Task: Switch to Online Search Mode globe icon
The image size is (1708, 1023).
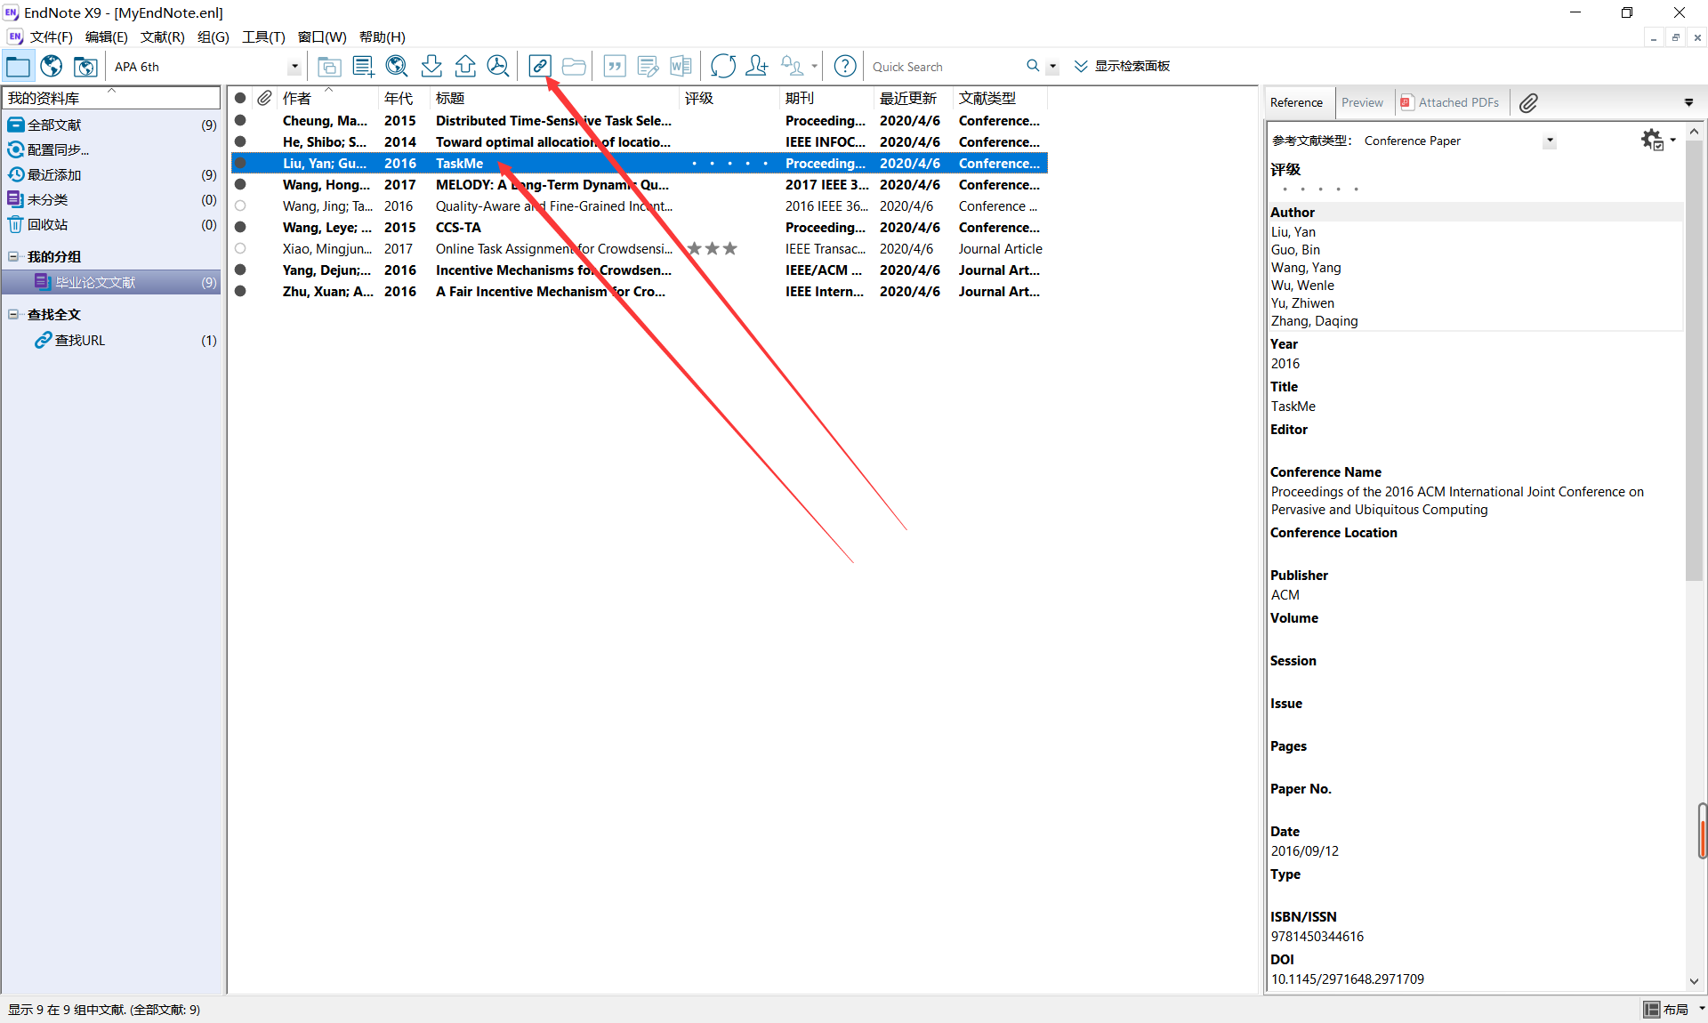Action: 52,66
